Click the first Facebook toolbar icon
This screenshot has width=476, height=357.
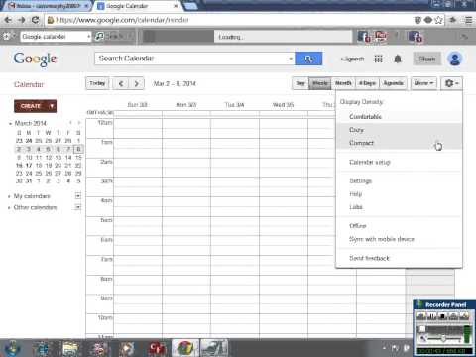364,37
